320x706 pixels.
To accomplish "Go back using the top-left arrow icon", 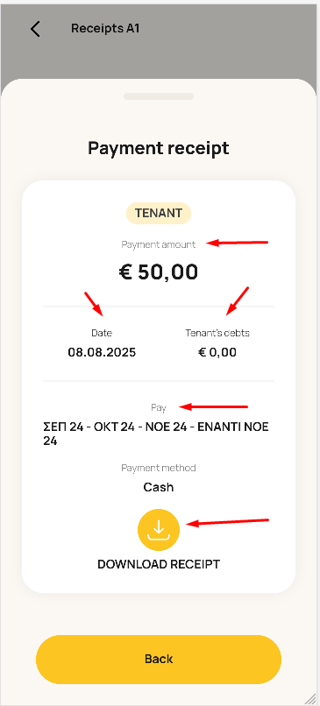I will [x=35, y=29].
